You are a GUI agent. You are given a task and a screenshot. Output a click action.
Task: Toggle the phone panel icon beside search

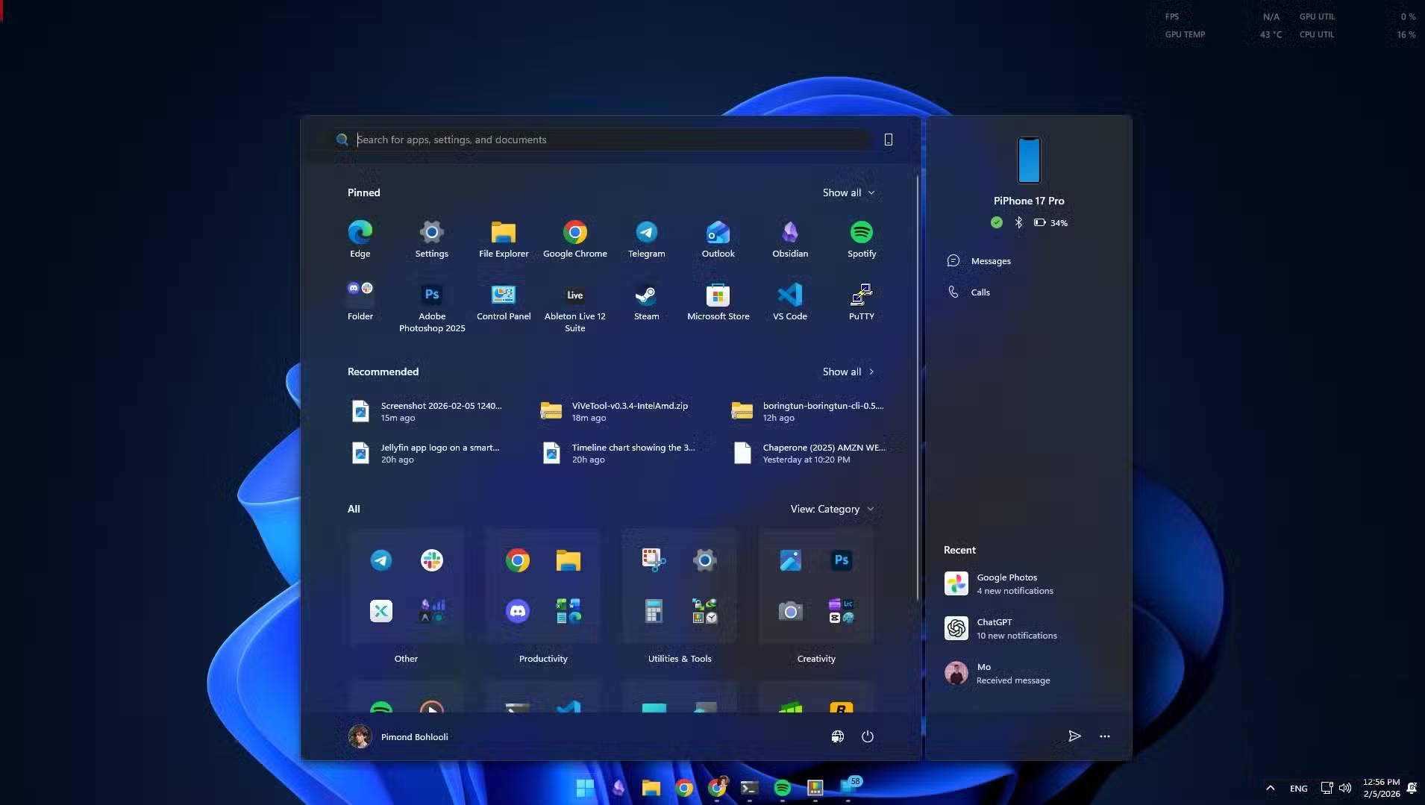888,140
